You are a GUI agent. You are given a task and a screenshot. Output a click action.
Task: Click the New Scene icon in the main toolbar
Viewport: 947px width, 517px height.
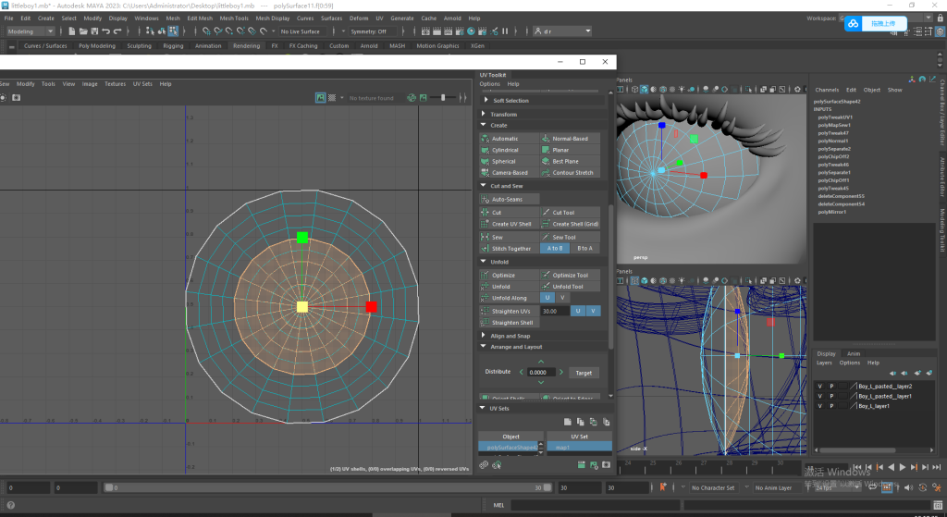click(72, 31)
